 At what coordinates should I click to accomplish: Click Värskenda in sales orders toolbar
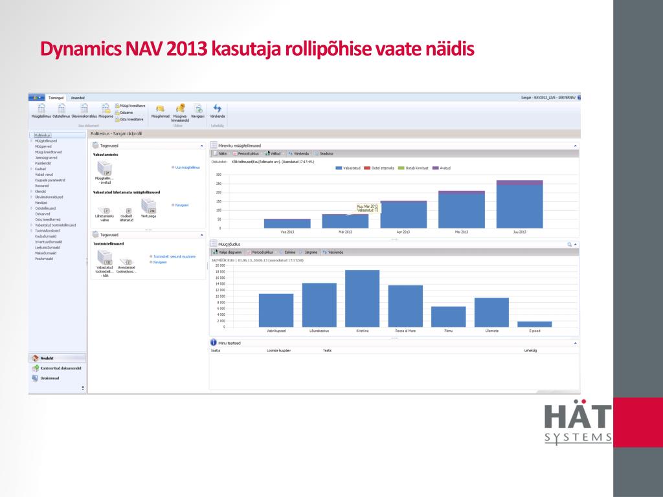click(x=299, y=154)
